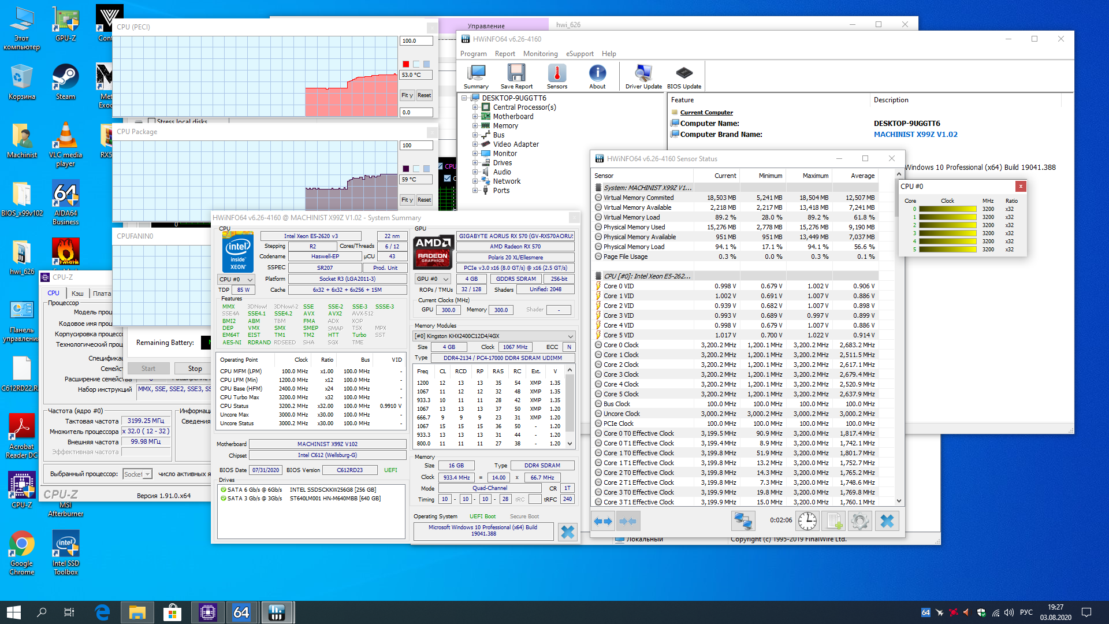Enable Stress local disks checkbox
Viewport: 1109px width, 624px height.
coord(151,121)
